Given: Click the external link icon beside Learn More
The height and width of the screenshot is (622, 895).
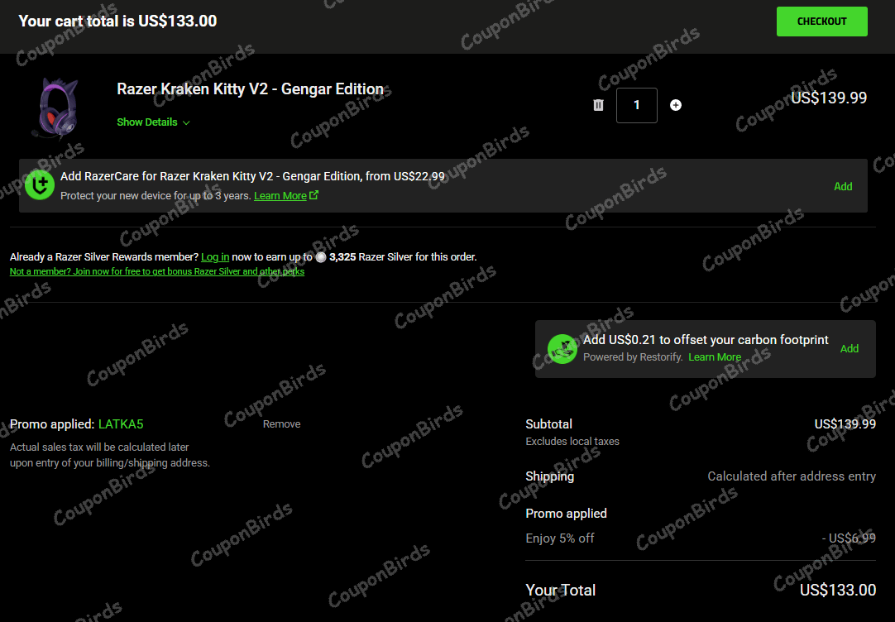Looking at the screenshot, I should [x=314, y=195].
